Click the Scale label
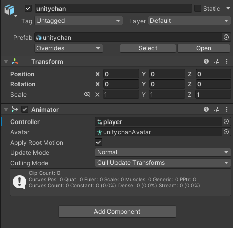 click(x=18, y=95)
